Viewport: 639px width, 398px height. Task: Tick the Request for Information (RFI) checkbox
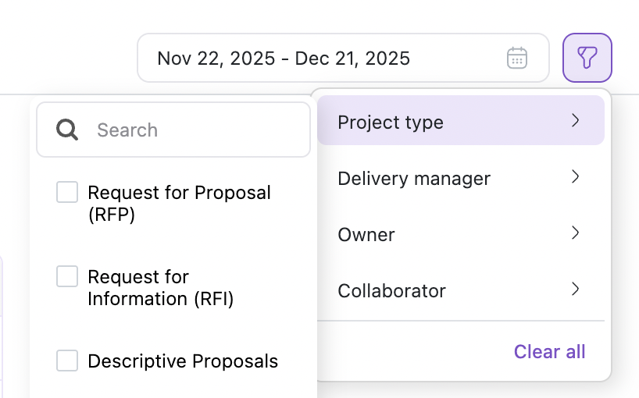click(x=67, y=276)
